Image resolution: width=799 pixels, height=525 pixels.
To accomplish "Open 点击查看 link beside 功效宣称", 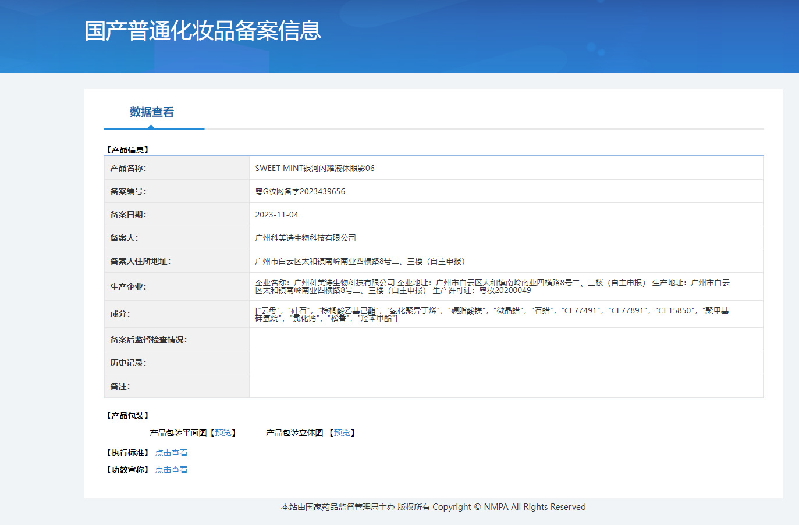I will click(x=171, y=470).
